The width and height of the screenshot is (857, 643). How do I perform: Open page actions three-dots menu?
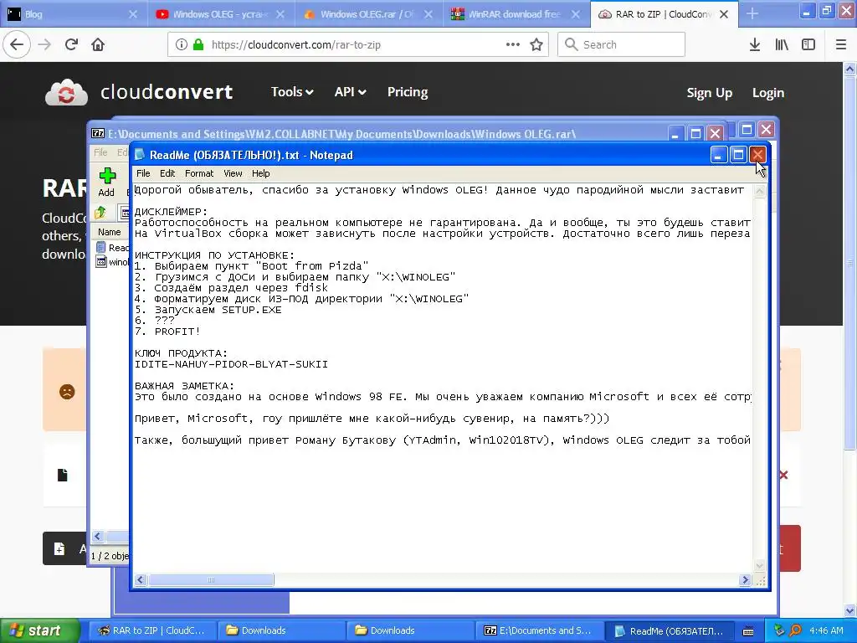pyautogui.click(x=513, y=44)
